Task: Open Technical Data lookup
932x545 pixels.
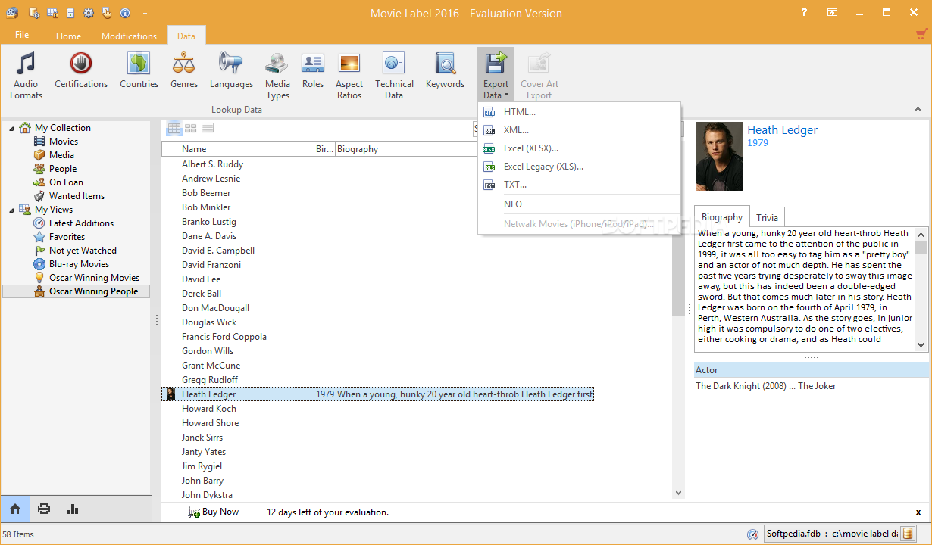Action: 394,75
